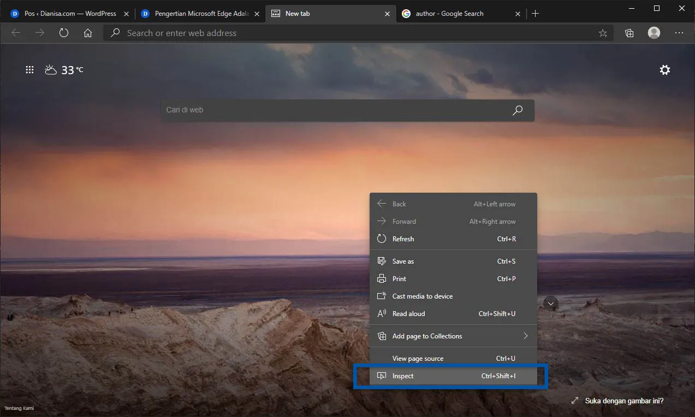Open Edge Collections from the toolbar
695x417 pixels.
(629, 33)
